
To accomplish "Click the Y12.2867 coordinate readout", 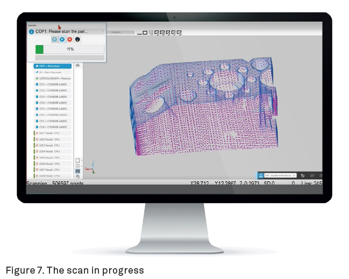I will [x=225, y=183].
